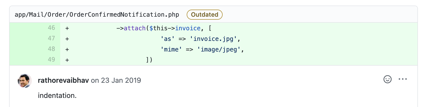The width and height of the screenshot is (425, 107).
Task: Select line number 47
Action: (51, 38)
